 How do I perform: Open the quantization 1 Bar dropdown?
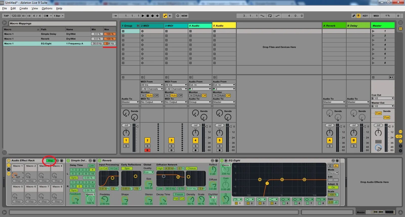59,16
